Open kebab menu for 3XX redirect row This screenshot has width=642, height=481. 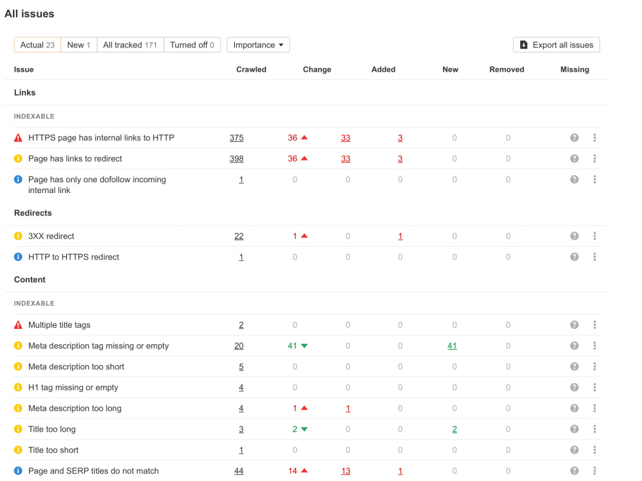[x=594, y=236]
